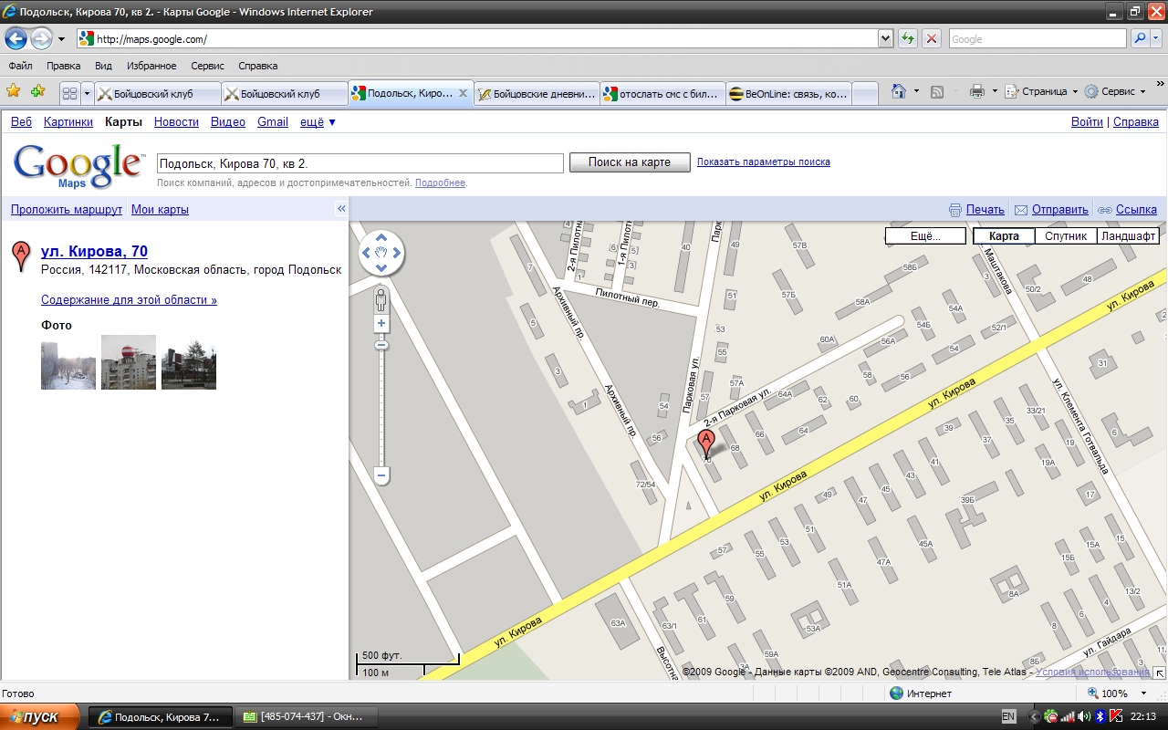Click the Home page icon
Image resolution: width=1168 pixels, height=730 pixels.
(899, 91)
